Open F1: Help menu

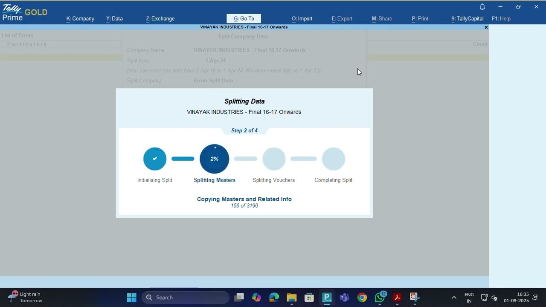click(x=501, y=19)
